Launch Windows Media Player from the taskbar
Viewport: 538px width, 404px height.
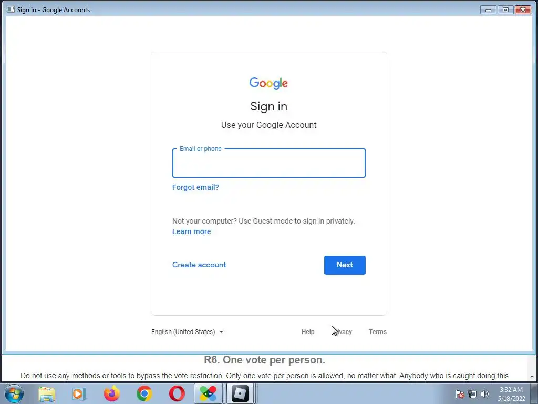coord(79,394)
